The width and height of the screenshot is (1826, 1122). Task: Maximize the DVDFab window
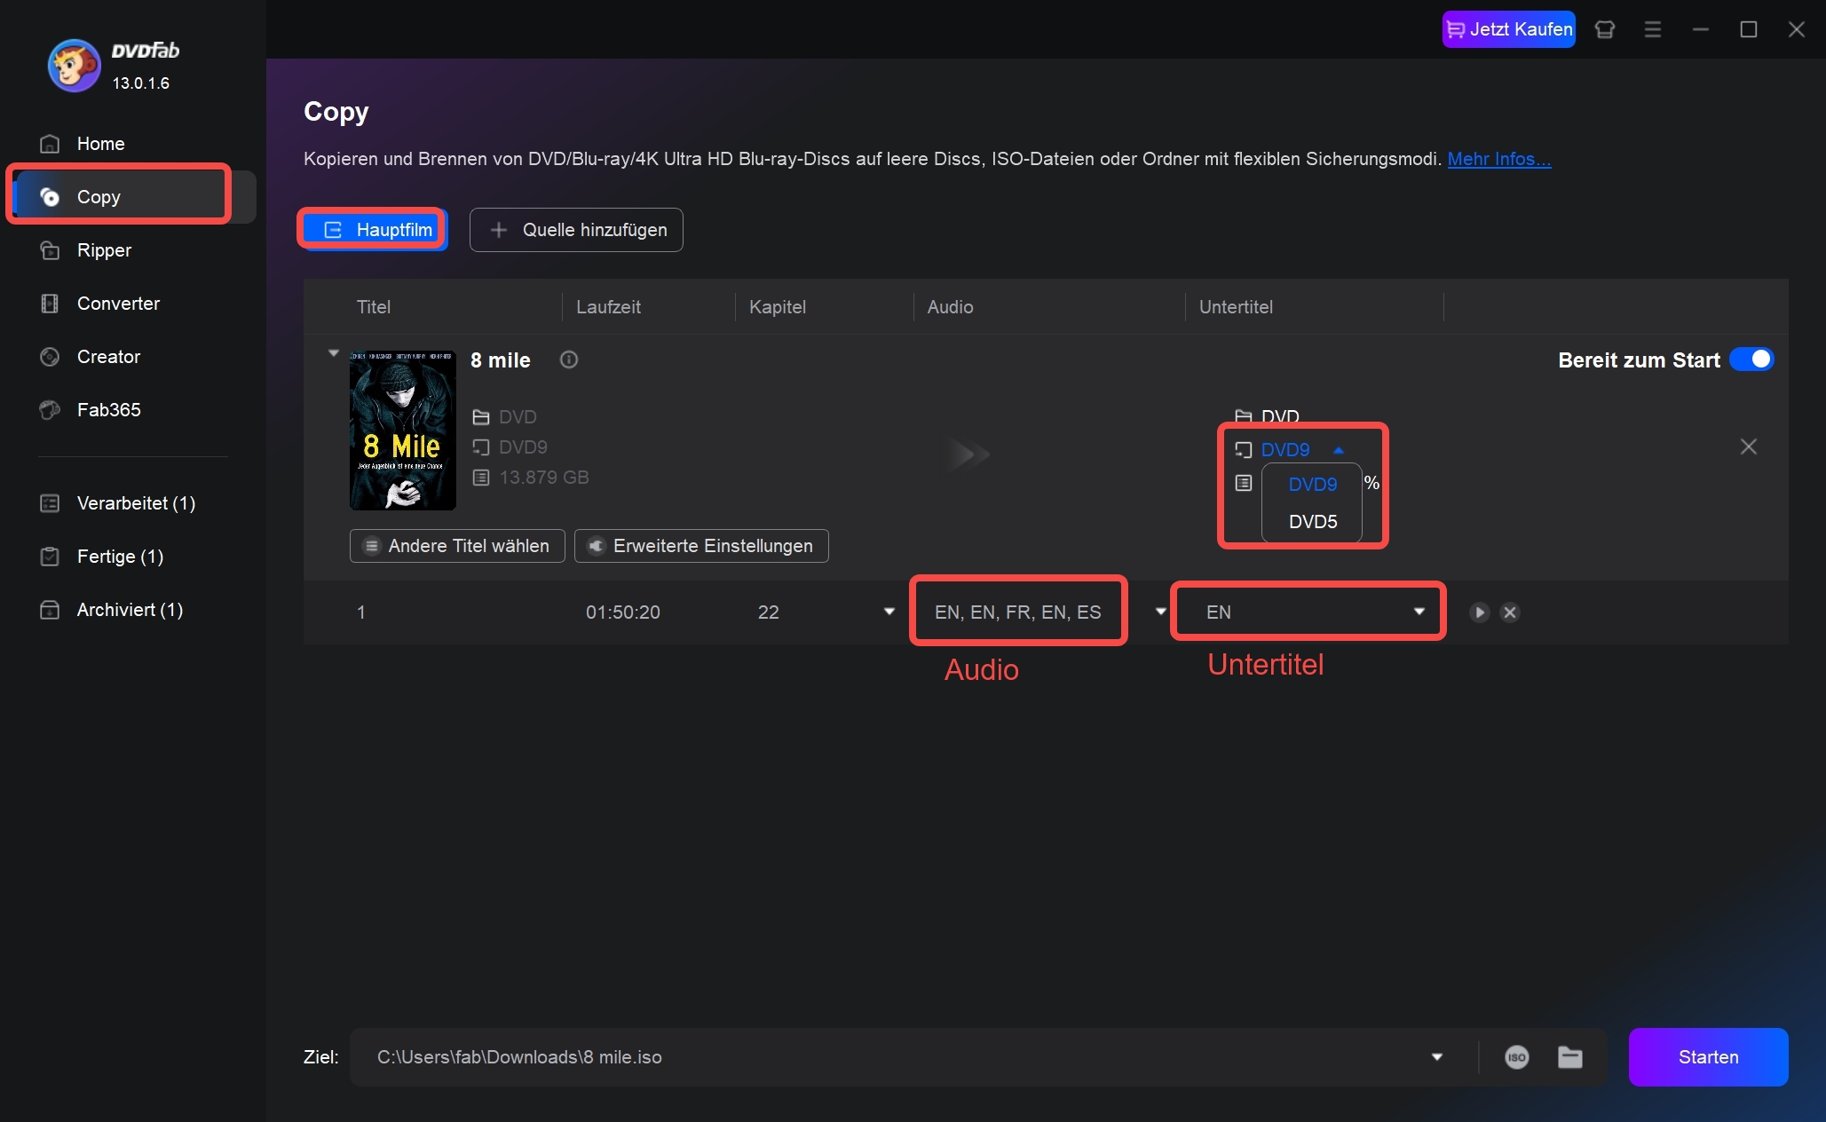[x=1748, y=29]
